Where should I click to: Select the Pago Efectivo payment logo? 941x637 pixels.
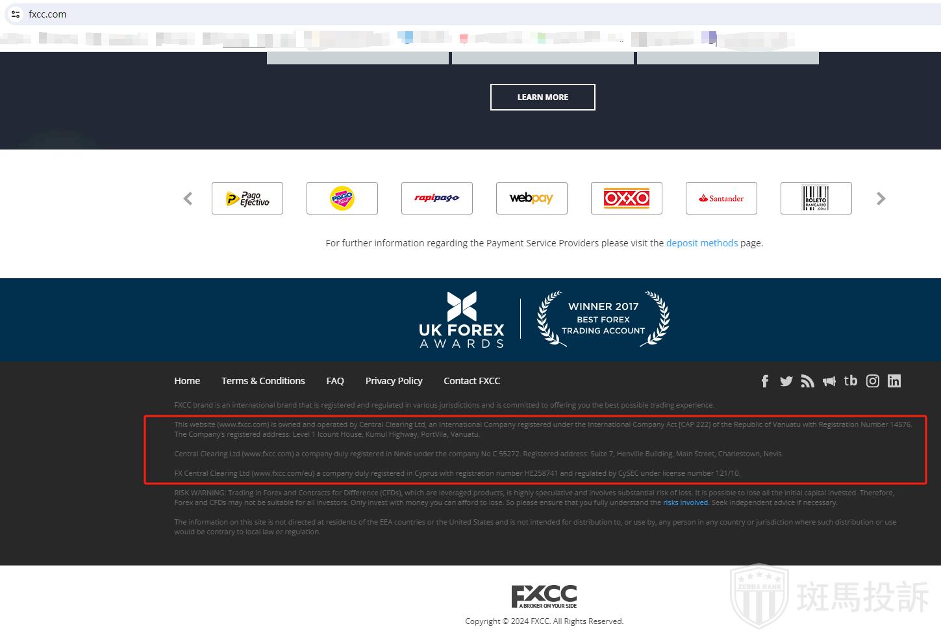(247, 199)
